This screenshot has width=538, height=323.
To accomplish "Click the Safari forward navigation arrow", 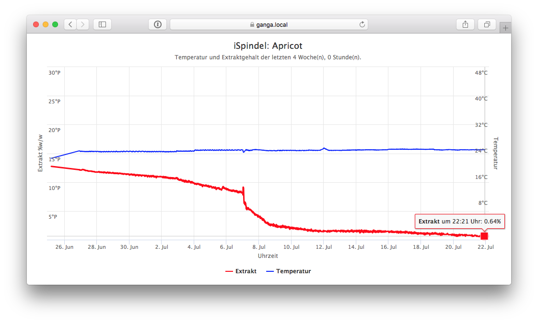I will 83,24.
